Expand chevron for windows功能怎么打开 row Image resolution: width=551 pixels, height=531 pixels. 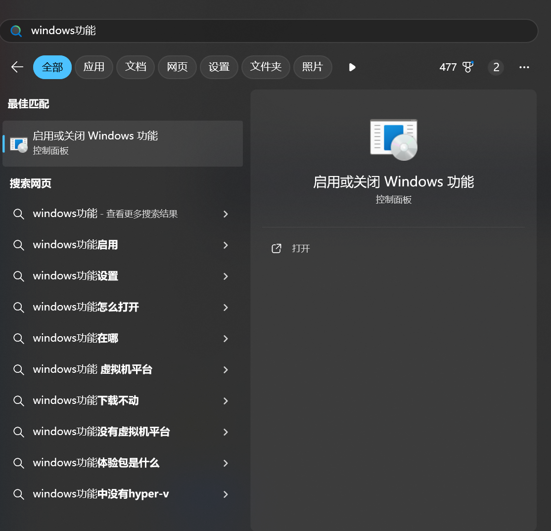click(226, 308)
